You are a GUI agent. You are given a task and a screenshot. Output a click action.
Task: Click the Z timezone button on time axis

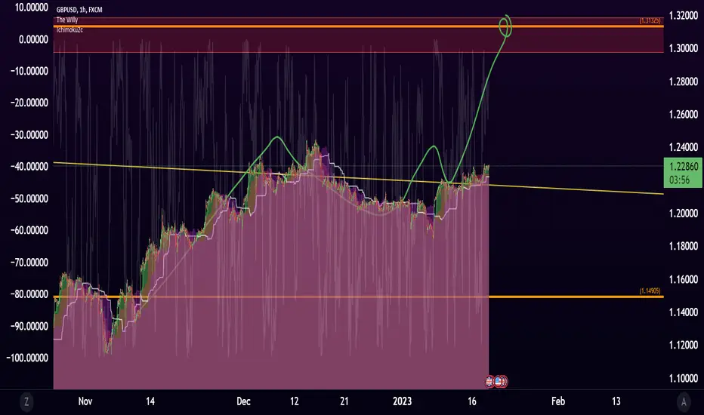coord(26,401)
